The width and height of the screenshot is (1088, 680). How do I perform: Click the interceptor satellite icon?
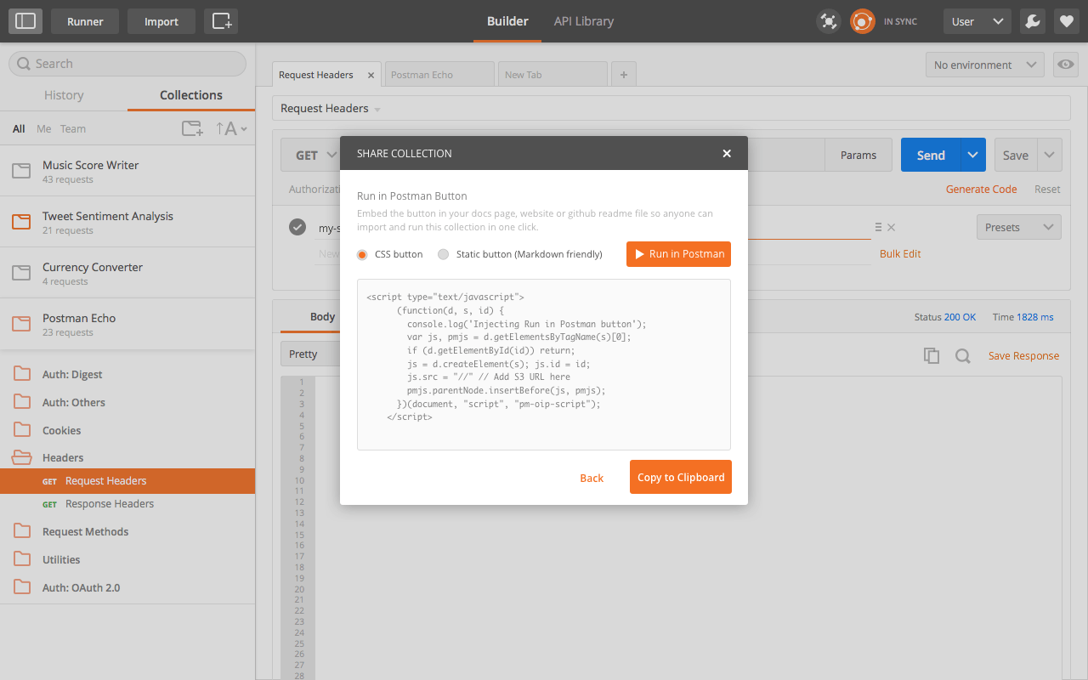(828, 21)
